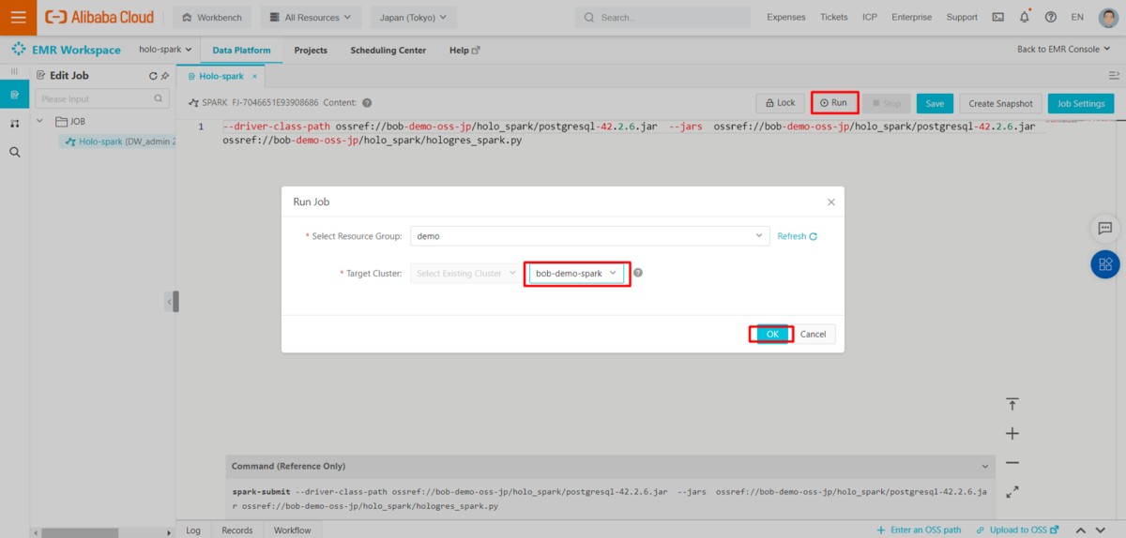The image size is (1126, 538).
Task: Collapse the JOB folder tree node
Action: click(x=40, y=121)
